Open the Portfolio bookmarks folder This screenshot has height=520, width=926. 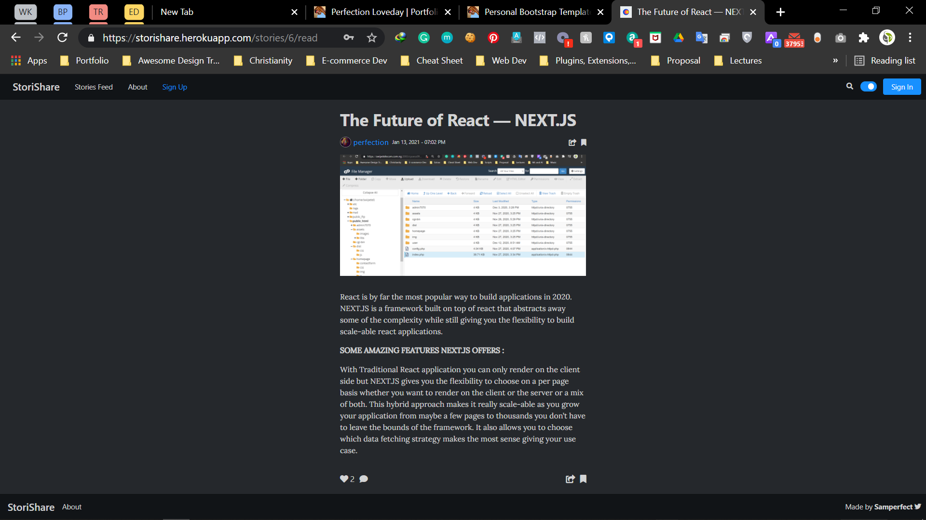84,61
